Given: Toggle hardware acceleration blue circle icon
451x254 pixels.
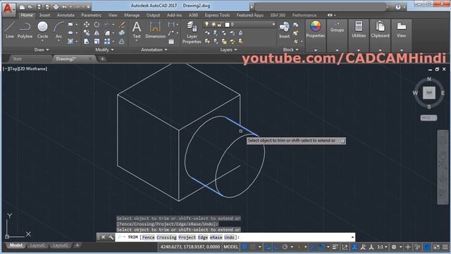Looking at the screenshot, I should tap(427, 247).
